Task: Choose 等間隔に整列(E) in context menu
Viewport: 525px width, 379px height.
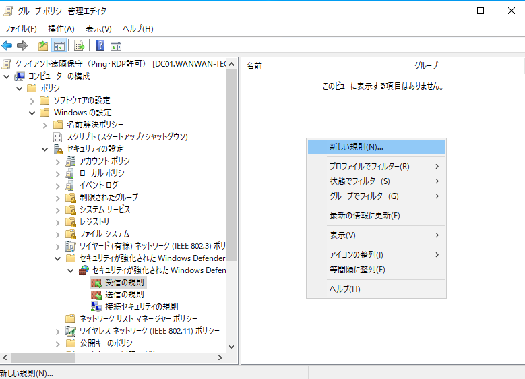Action: pos(376,270)
